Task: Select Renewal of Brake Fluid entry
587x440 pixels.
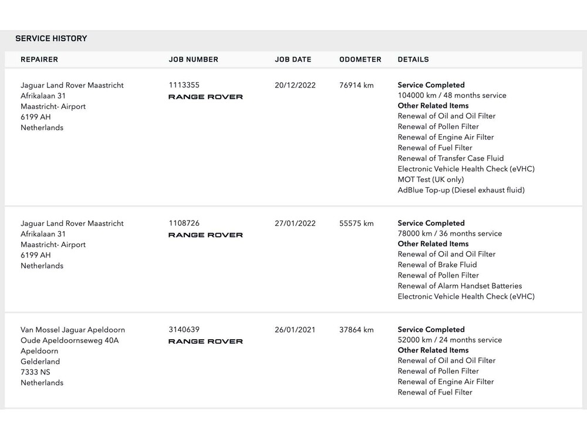Action: [437, 265]
